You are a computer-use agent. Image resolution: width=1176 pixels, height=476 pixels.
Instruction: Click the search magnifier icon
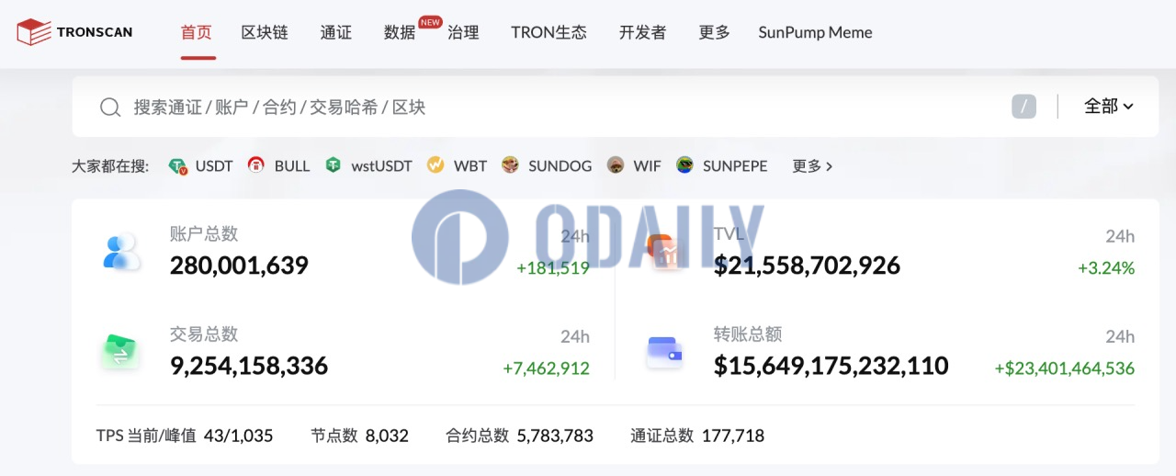tap(110, 108)
